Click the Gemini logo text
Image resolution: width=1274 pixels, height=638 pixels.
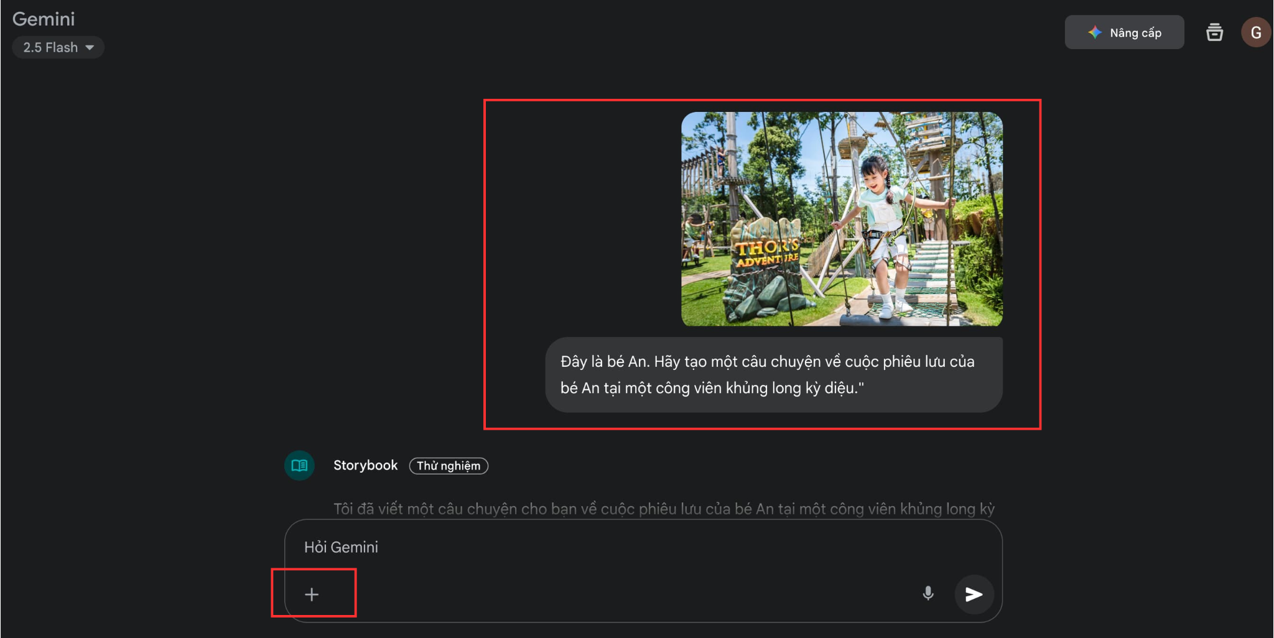(44, 19)
